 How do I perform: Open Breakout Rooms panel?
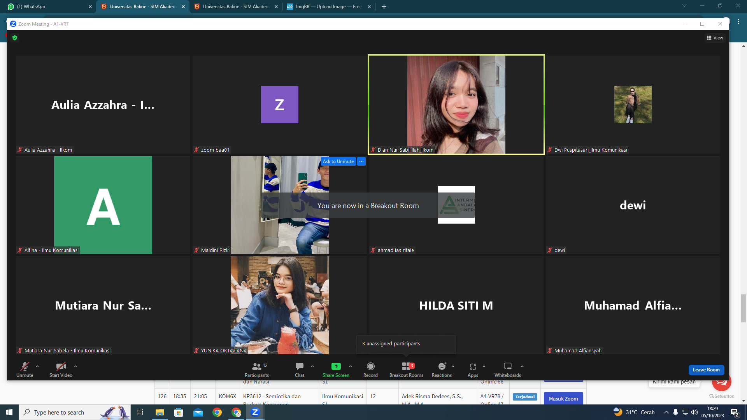pyautogui.click(x=406, y=369)
